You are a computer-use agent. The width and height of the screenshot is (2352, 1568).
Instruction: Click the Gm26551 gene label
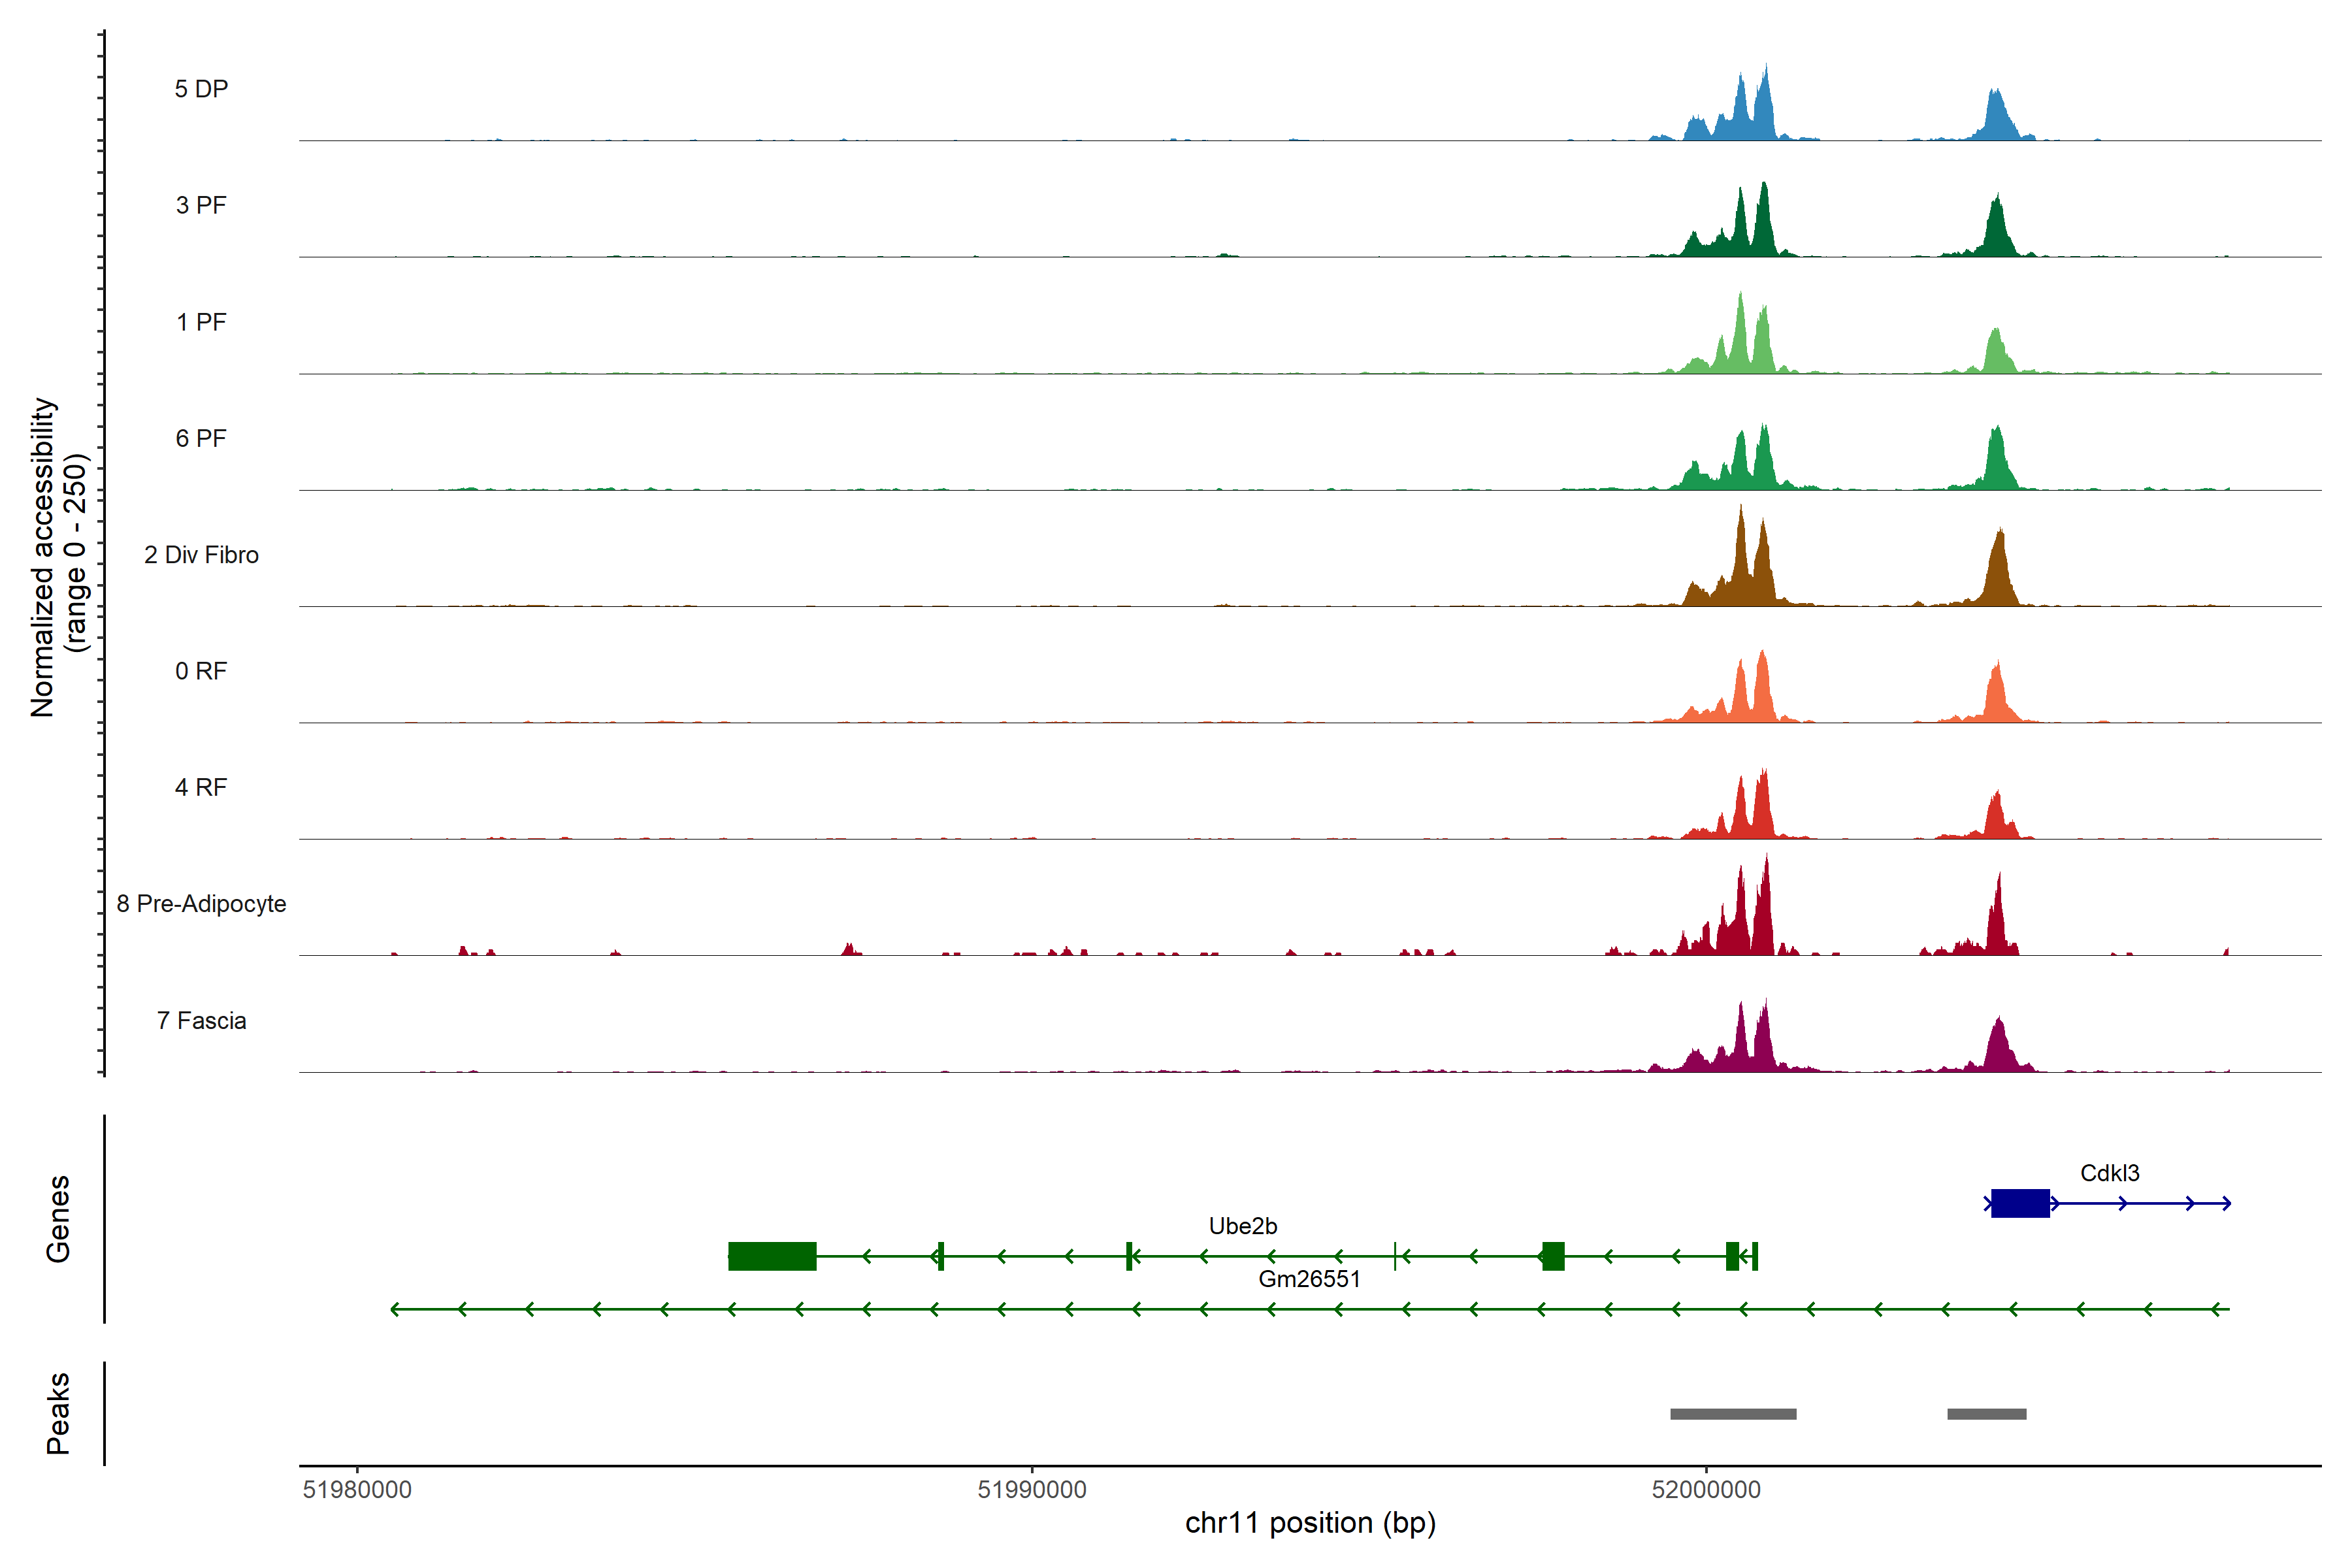1309,1279
